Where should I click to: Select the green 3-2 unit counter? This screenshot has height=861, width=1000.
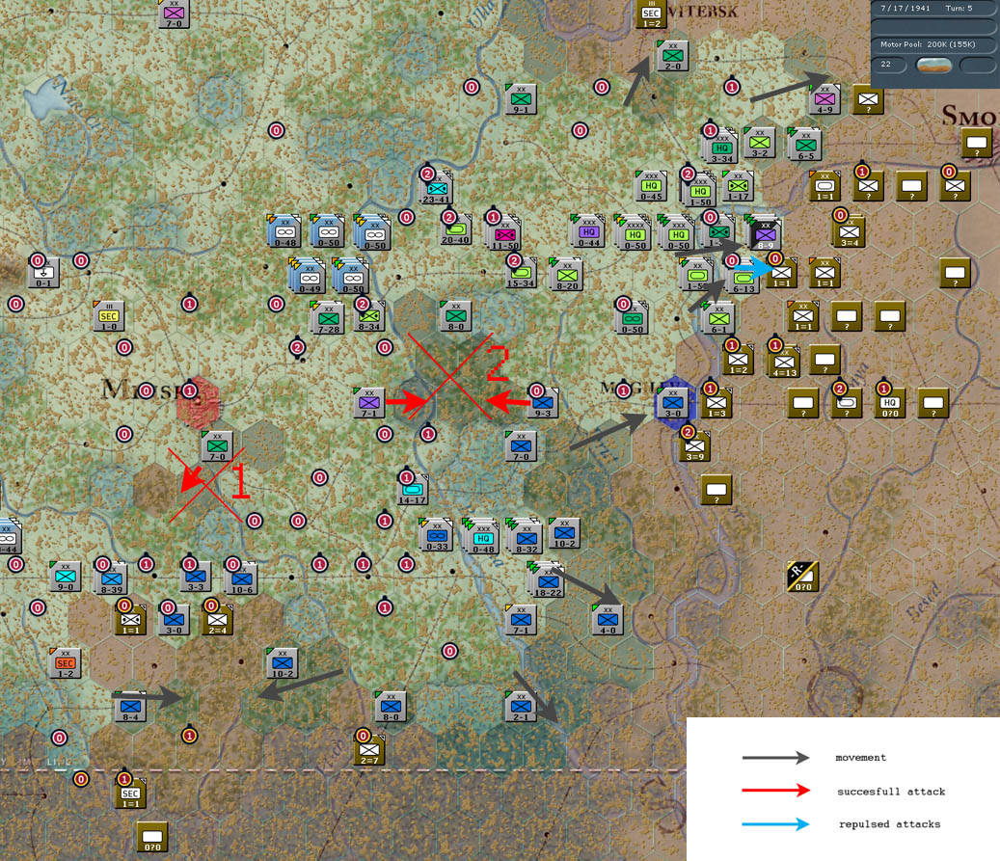(x=759, y=143)
